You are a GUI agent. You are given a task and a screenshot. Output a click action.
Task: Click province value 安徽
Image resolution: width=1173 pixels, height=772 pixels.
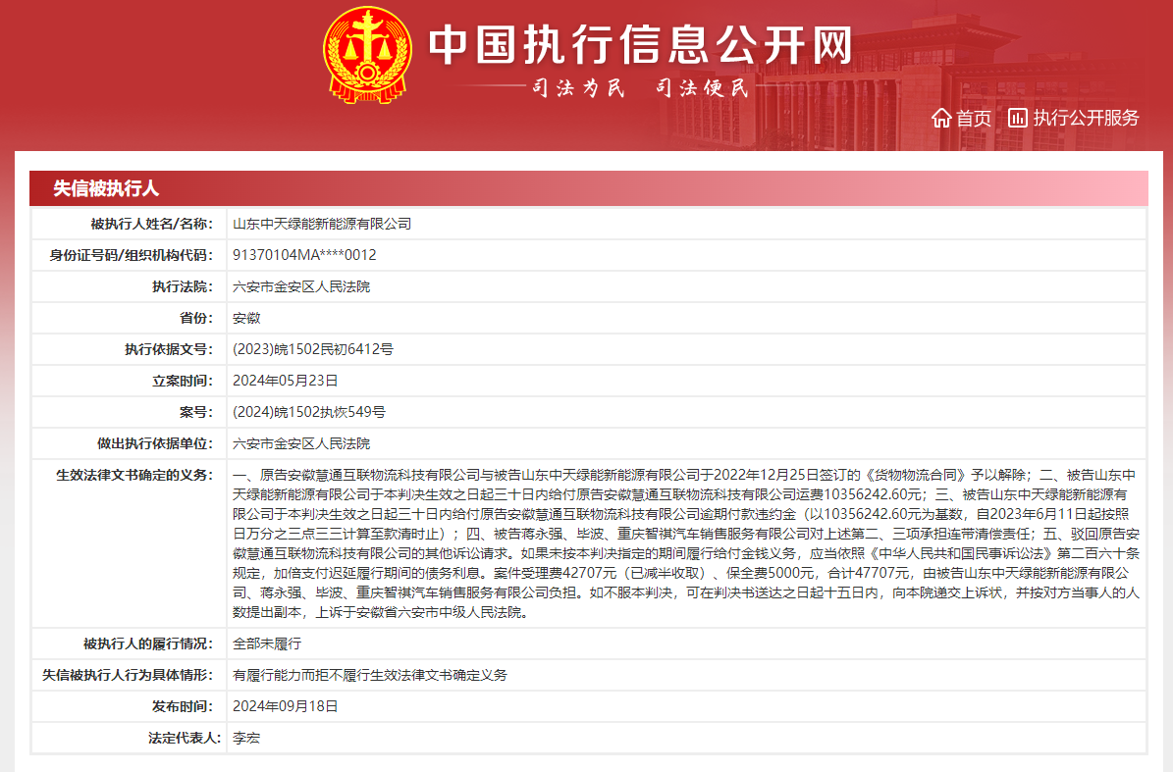pyautogui.click(x=246, y=318)
